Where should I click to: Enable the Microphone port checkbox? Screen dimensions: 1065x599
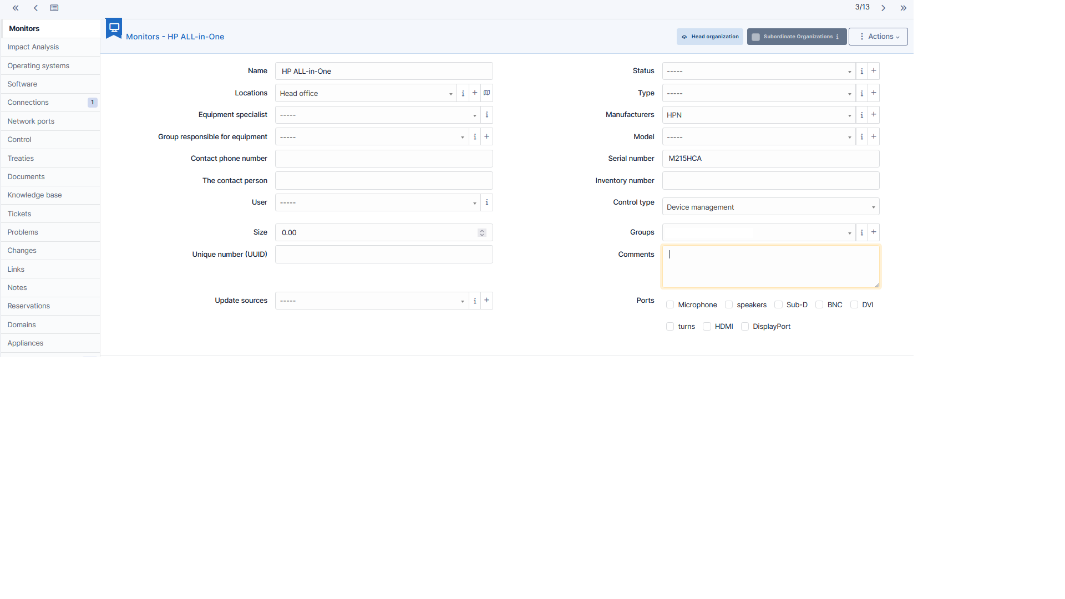point(670,304)
